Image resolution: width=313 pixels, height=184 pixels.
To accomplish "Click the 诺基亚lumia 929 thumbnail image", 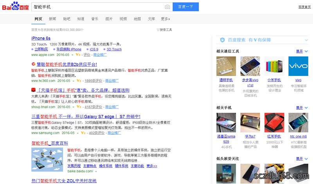I will 226,123.
